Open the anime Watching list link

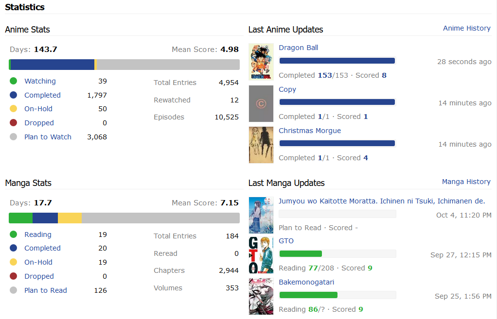tap(40, 81)
